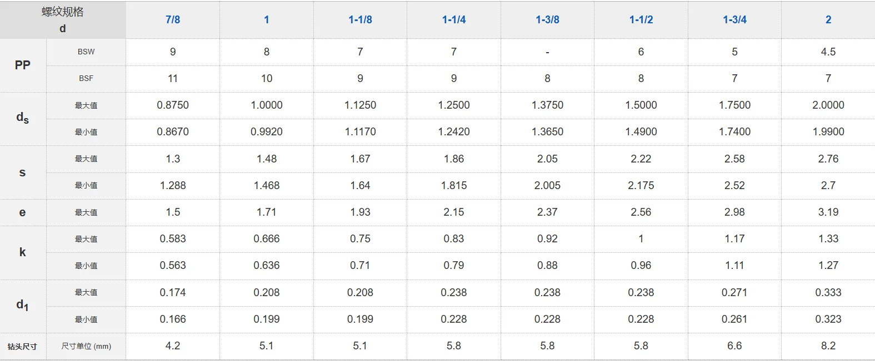
Task: Click the 1-1/2 thread size link
Action: point(641,20)
